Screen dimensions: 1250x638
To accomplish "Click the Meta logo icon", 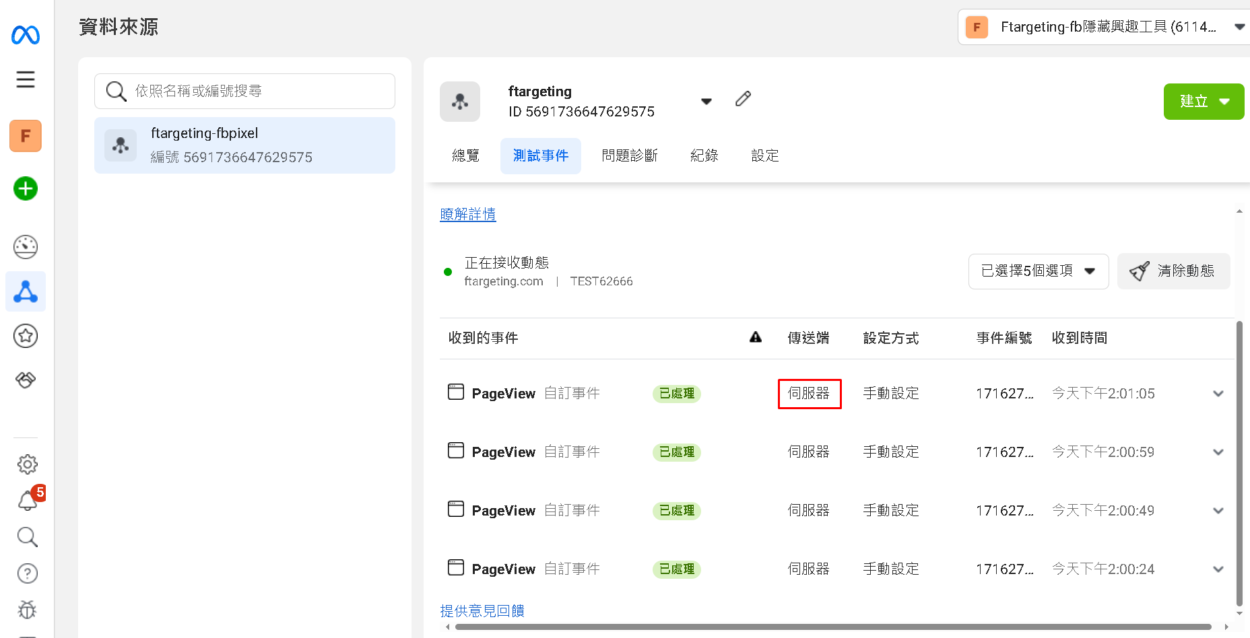I will [x=26, y=35].
